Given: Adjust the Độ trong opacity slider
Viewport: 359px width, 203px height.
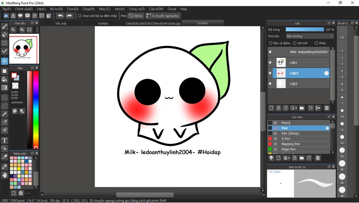Looking at the screenshot, I should pos(305,30).
